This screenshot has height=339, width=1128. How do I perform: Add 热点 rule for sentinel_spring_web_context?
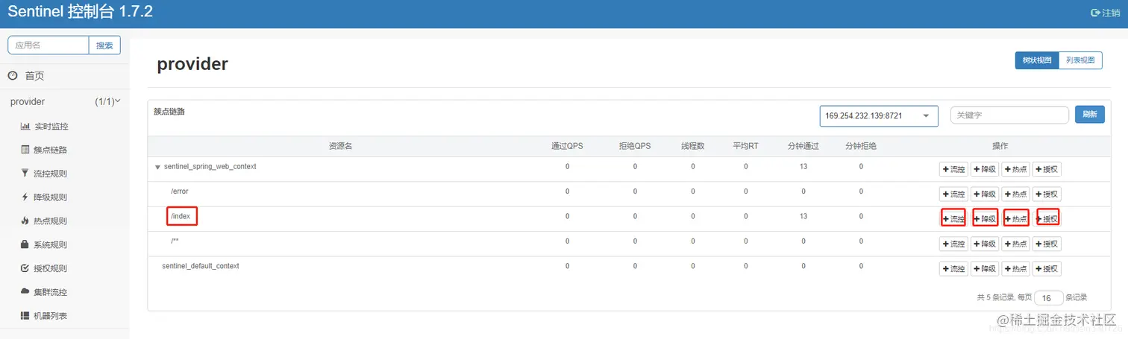[1016, 169]
